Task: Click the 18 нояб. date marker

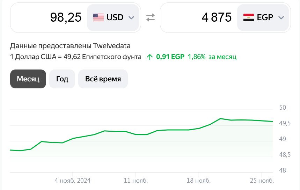Action: pyautogui.click(x=199, y=181)
